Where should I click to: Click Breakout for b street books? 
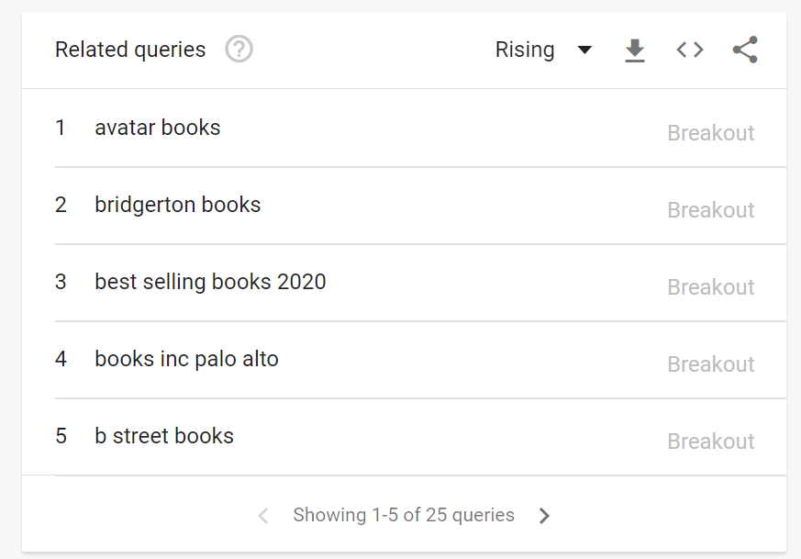point(711,442)
